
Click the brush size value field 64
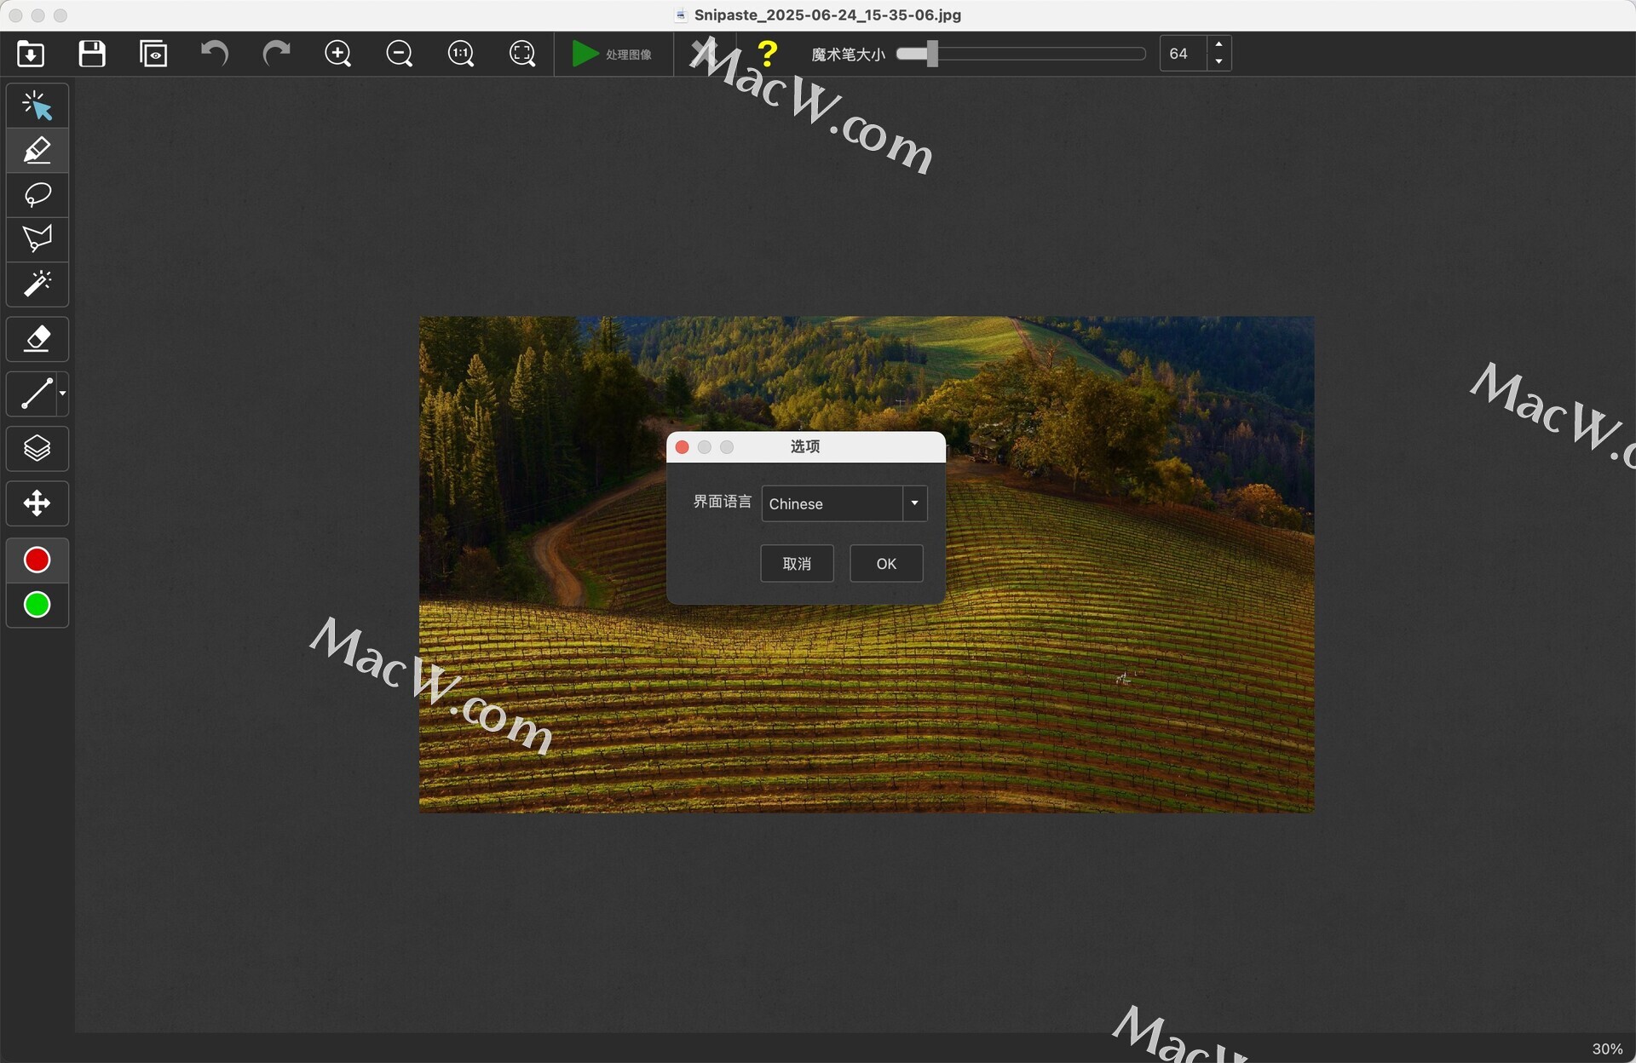pyautogui.click(x=1183, y=54)
